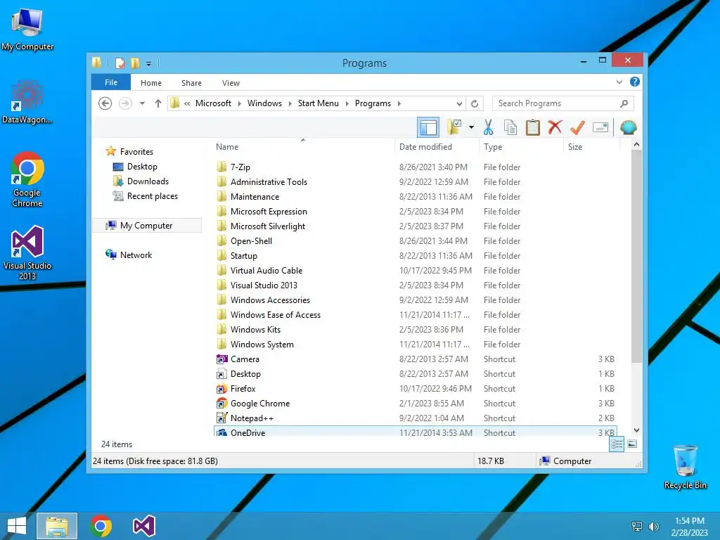Click the orange checkmark Properties icon
The width and height of the screenshot is (720, 540).
[577, 127]
